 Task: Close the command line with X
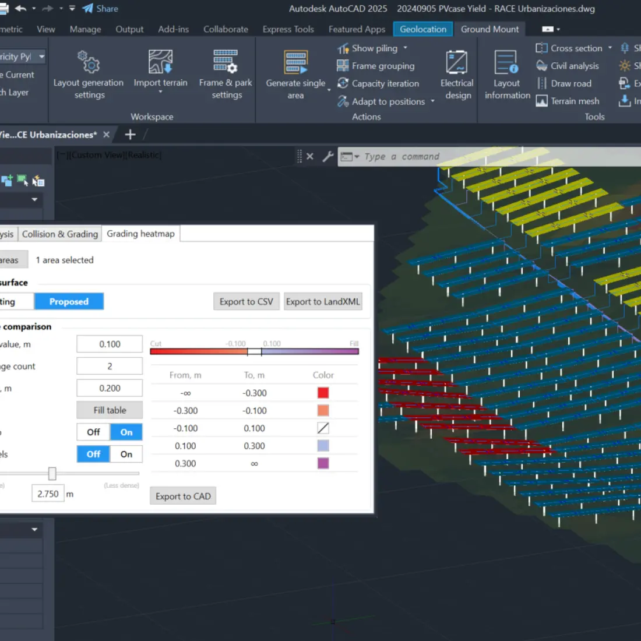coord(310,157)
